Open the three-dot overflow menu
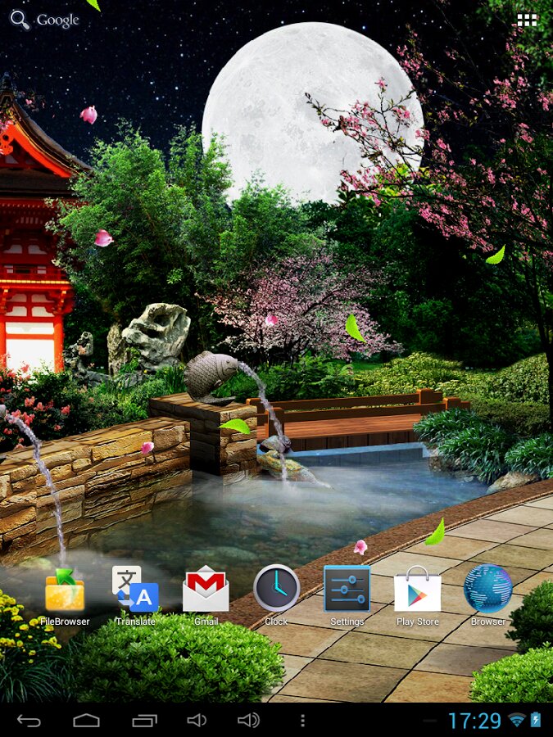 click(x=303, y=720)
